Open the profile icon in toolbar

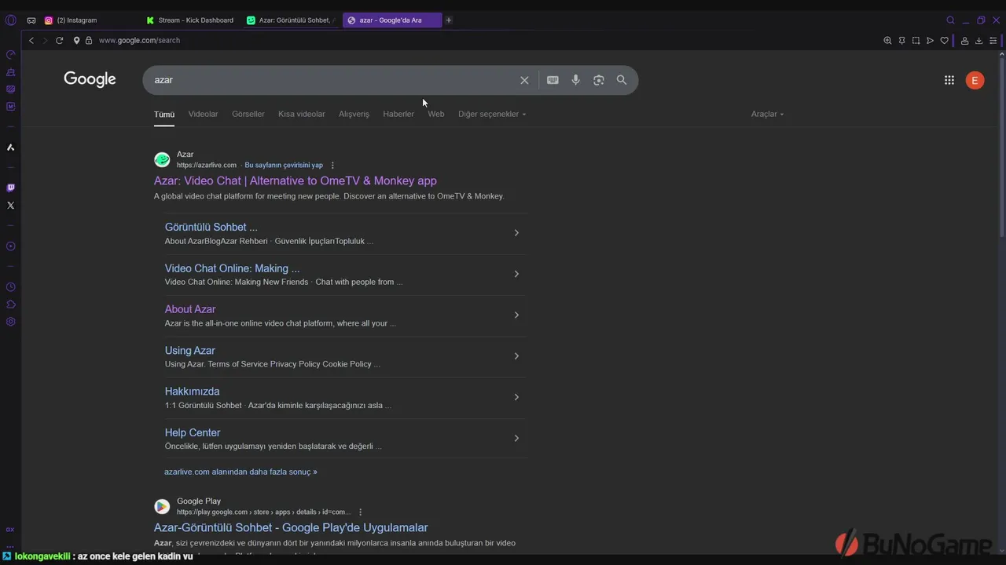(x=964, y=40)
